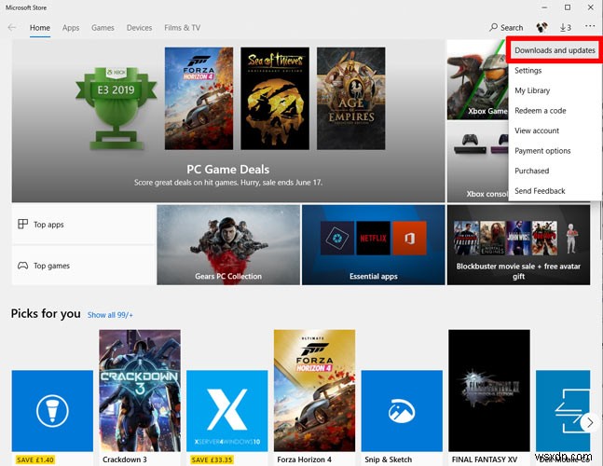Click the Show all 99/+ link
The width and height of the screenshot is (603, 466).
pos(110,315)
